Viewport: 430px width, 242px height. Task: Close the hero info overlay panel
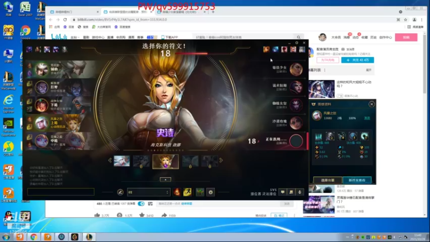(371, 104)
